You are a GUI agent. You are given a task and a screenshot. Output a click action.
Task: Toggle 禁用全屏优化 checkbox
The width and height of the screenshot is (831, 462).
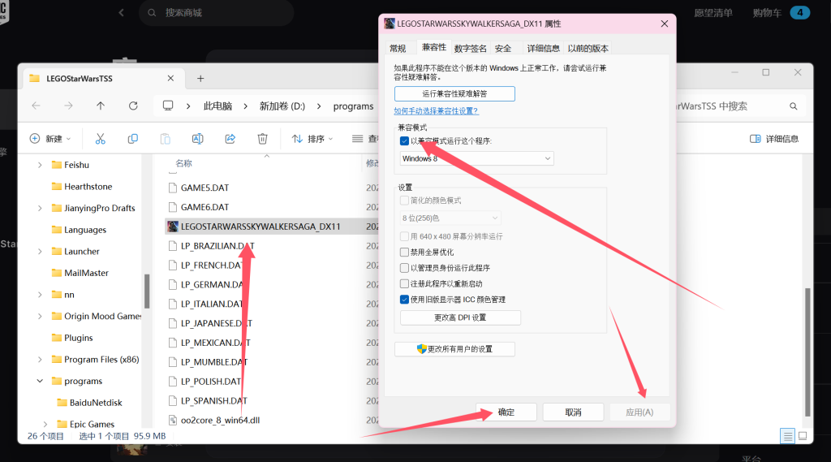[x=404, y=252]
